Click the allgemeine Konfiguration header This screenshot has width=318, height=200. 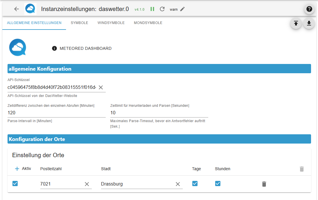(159, 69)
